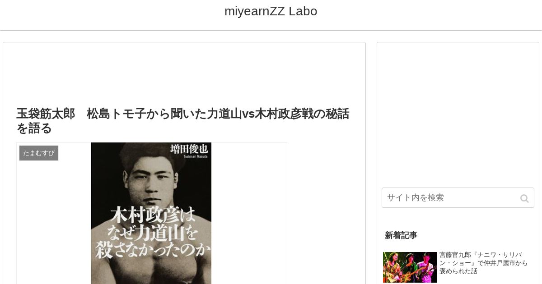Click the 木村政彦 book cover image
This screenshot has height=284, width=542.
tap(151, 213)
